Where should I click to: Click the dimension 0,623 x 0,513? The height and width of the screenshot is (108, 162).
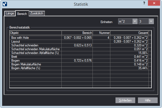click(x=83, y=45)
